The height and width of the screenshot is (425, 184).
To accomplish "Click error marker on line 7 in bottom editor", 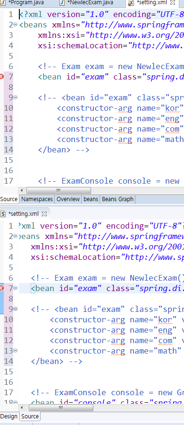I will coord(1,288).
